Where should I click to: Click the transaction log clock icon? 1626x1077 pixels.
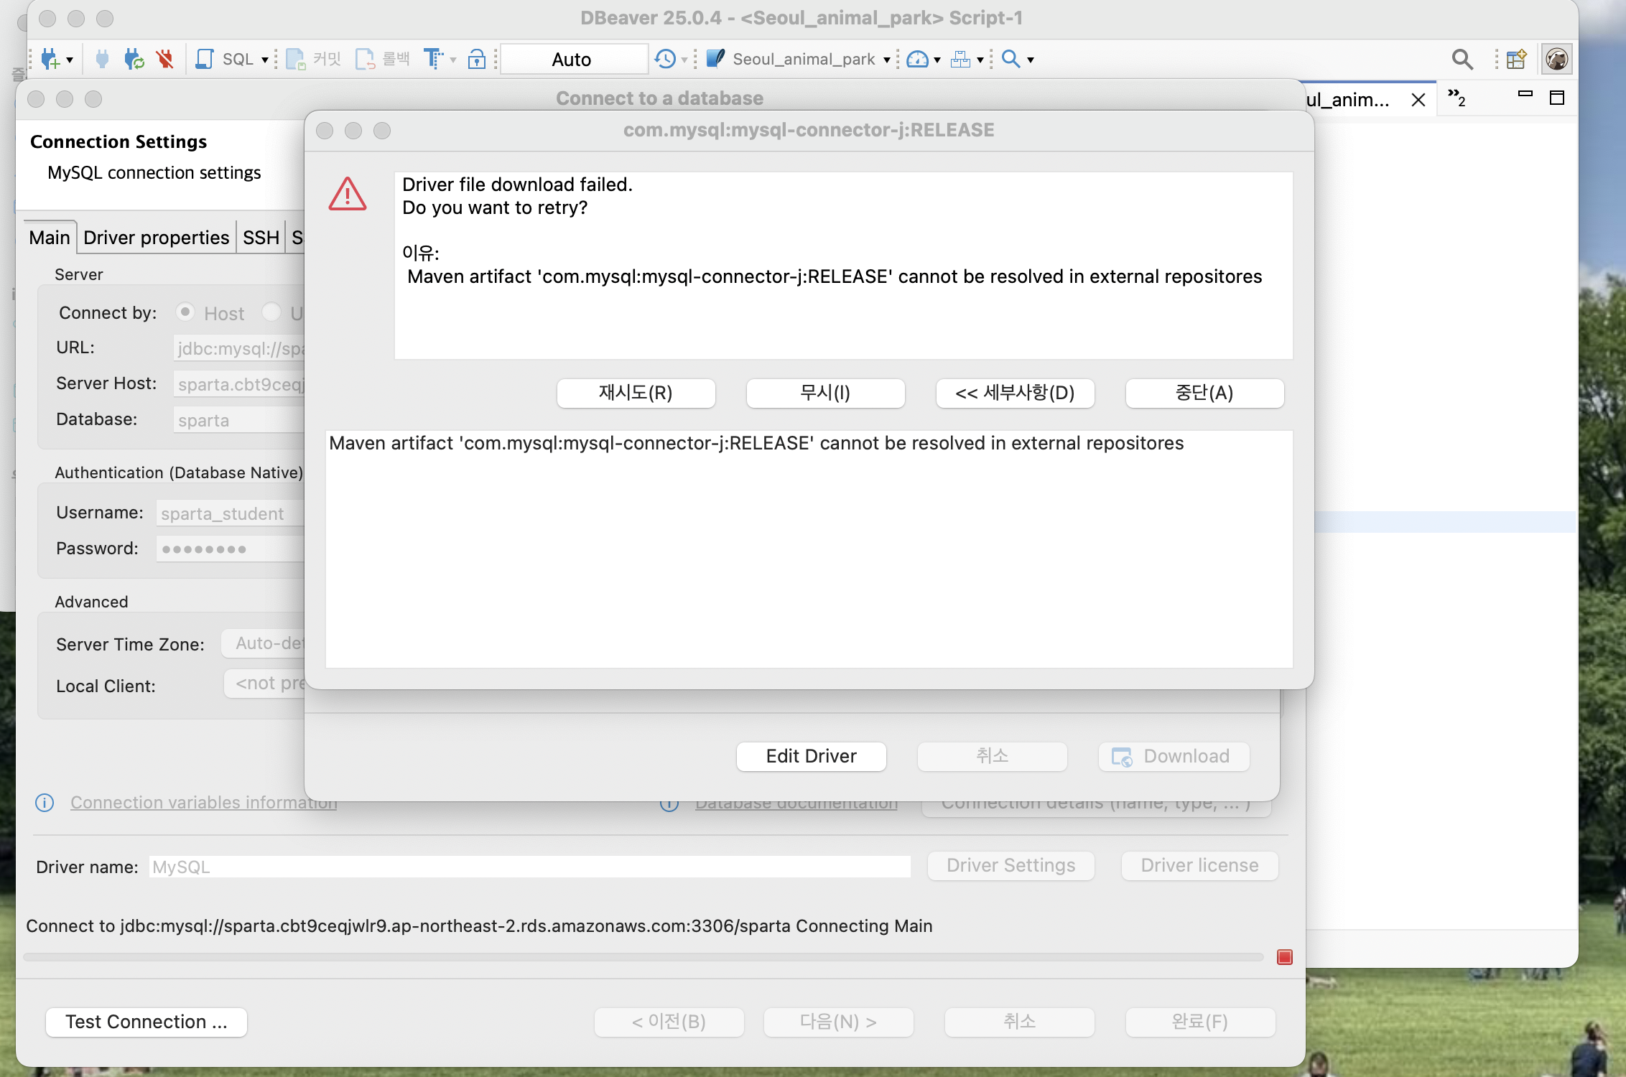pyautogui.click(x=666, y=59)
